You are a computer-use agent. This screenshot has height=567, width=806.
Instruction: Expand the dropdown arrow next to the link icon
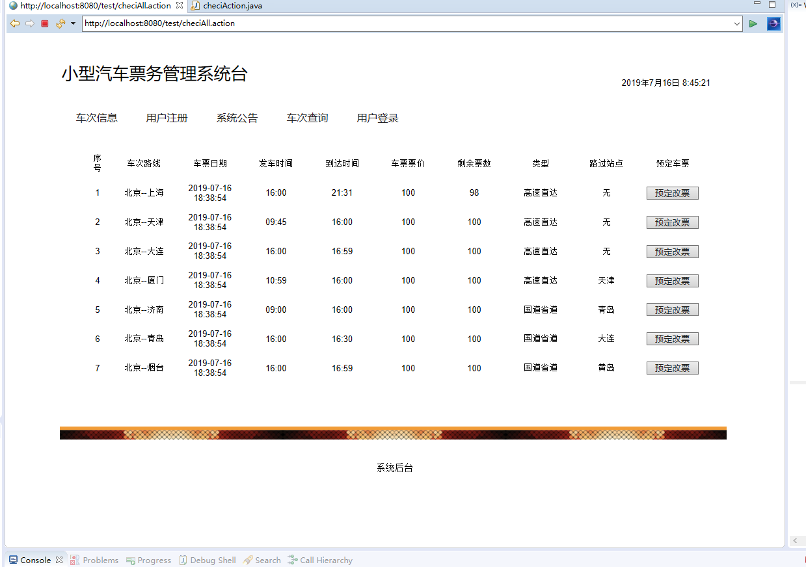tap(72, 23)
